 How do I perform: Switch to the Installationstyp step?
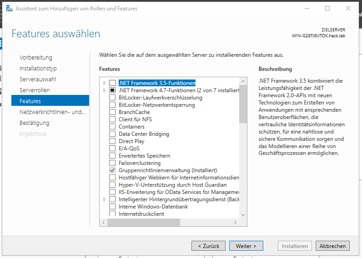38,69
